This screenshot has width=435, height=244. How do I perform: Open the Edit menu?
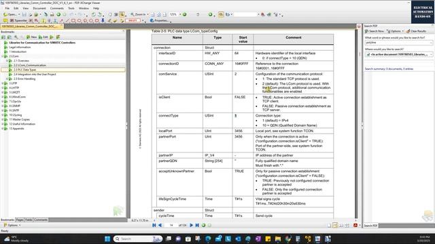pos(16,8)
